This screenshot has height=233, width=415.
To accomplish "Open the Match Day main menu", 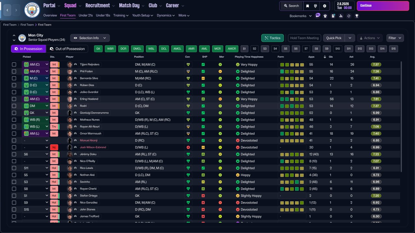I will coord(132,6).
